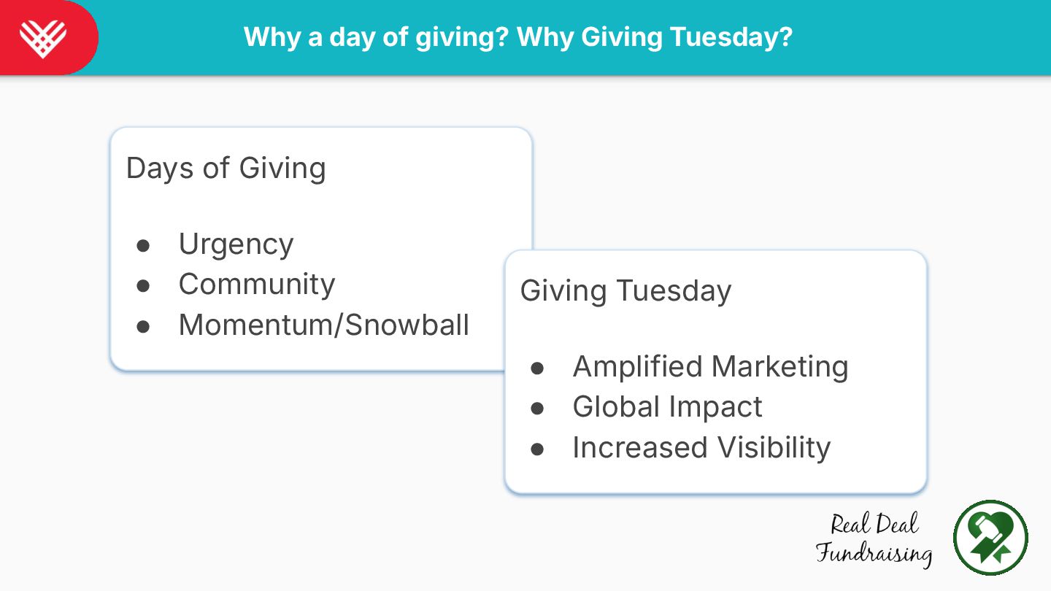Select the Increased Visibility bullet text
This screenshot has height=591, width=1051.
click(x=701, y=447)
